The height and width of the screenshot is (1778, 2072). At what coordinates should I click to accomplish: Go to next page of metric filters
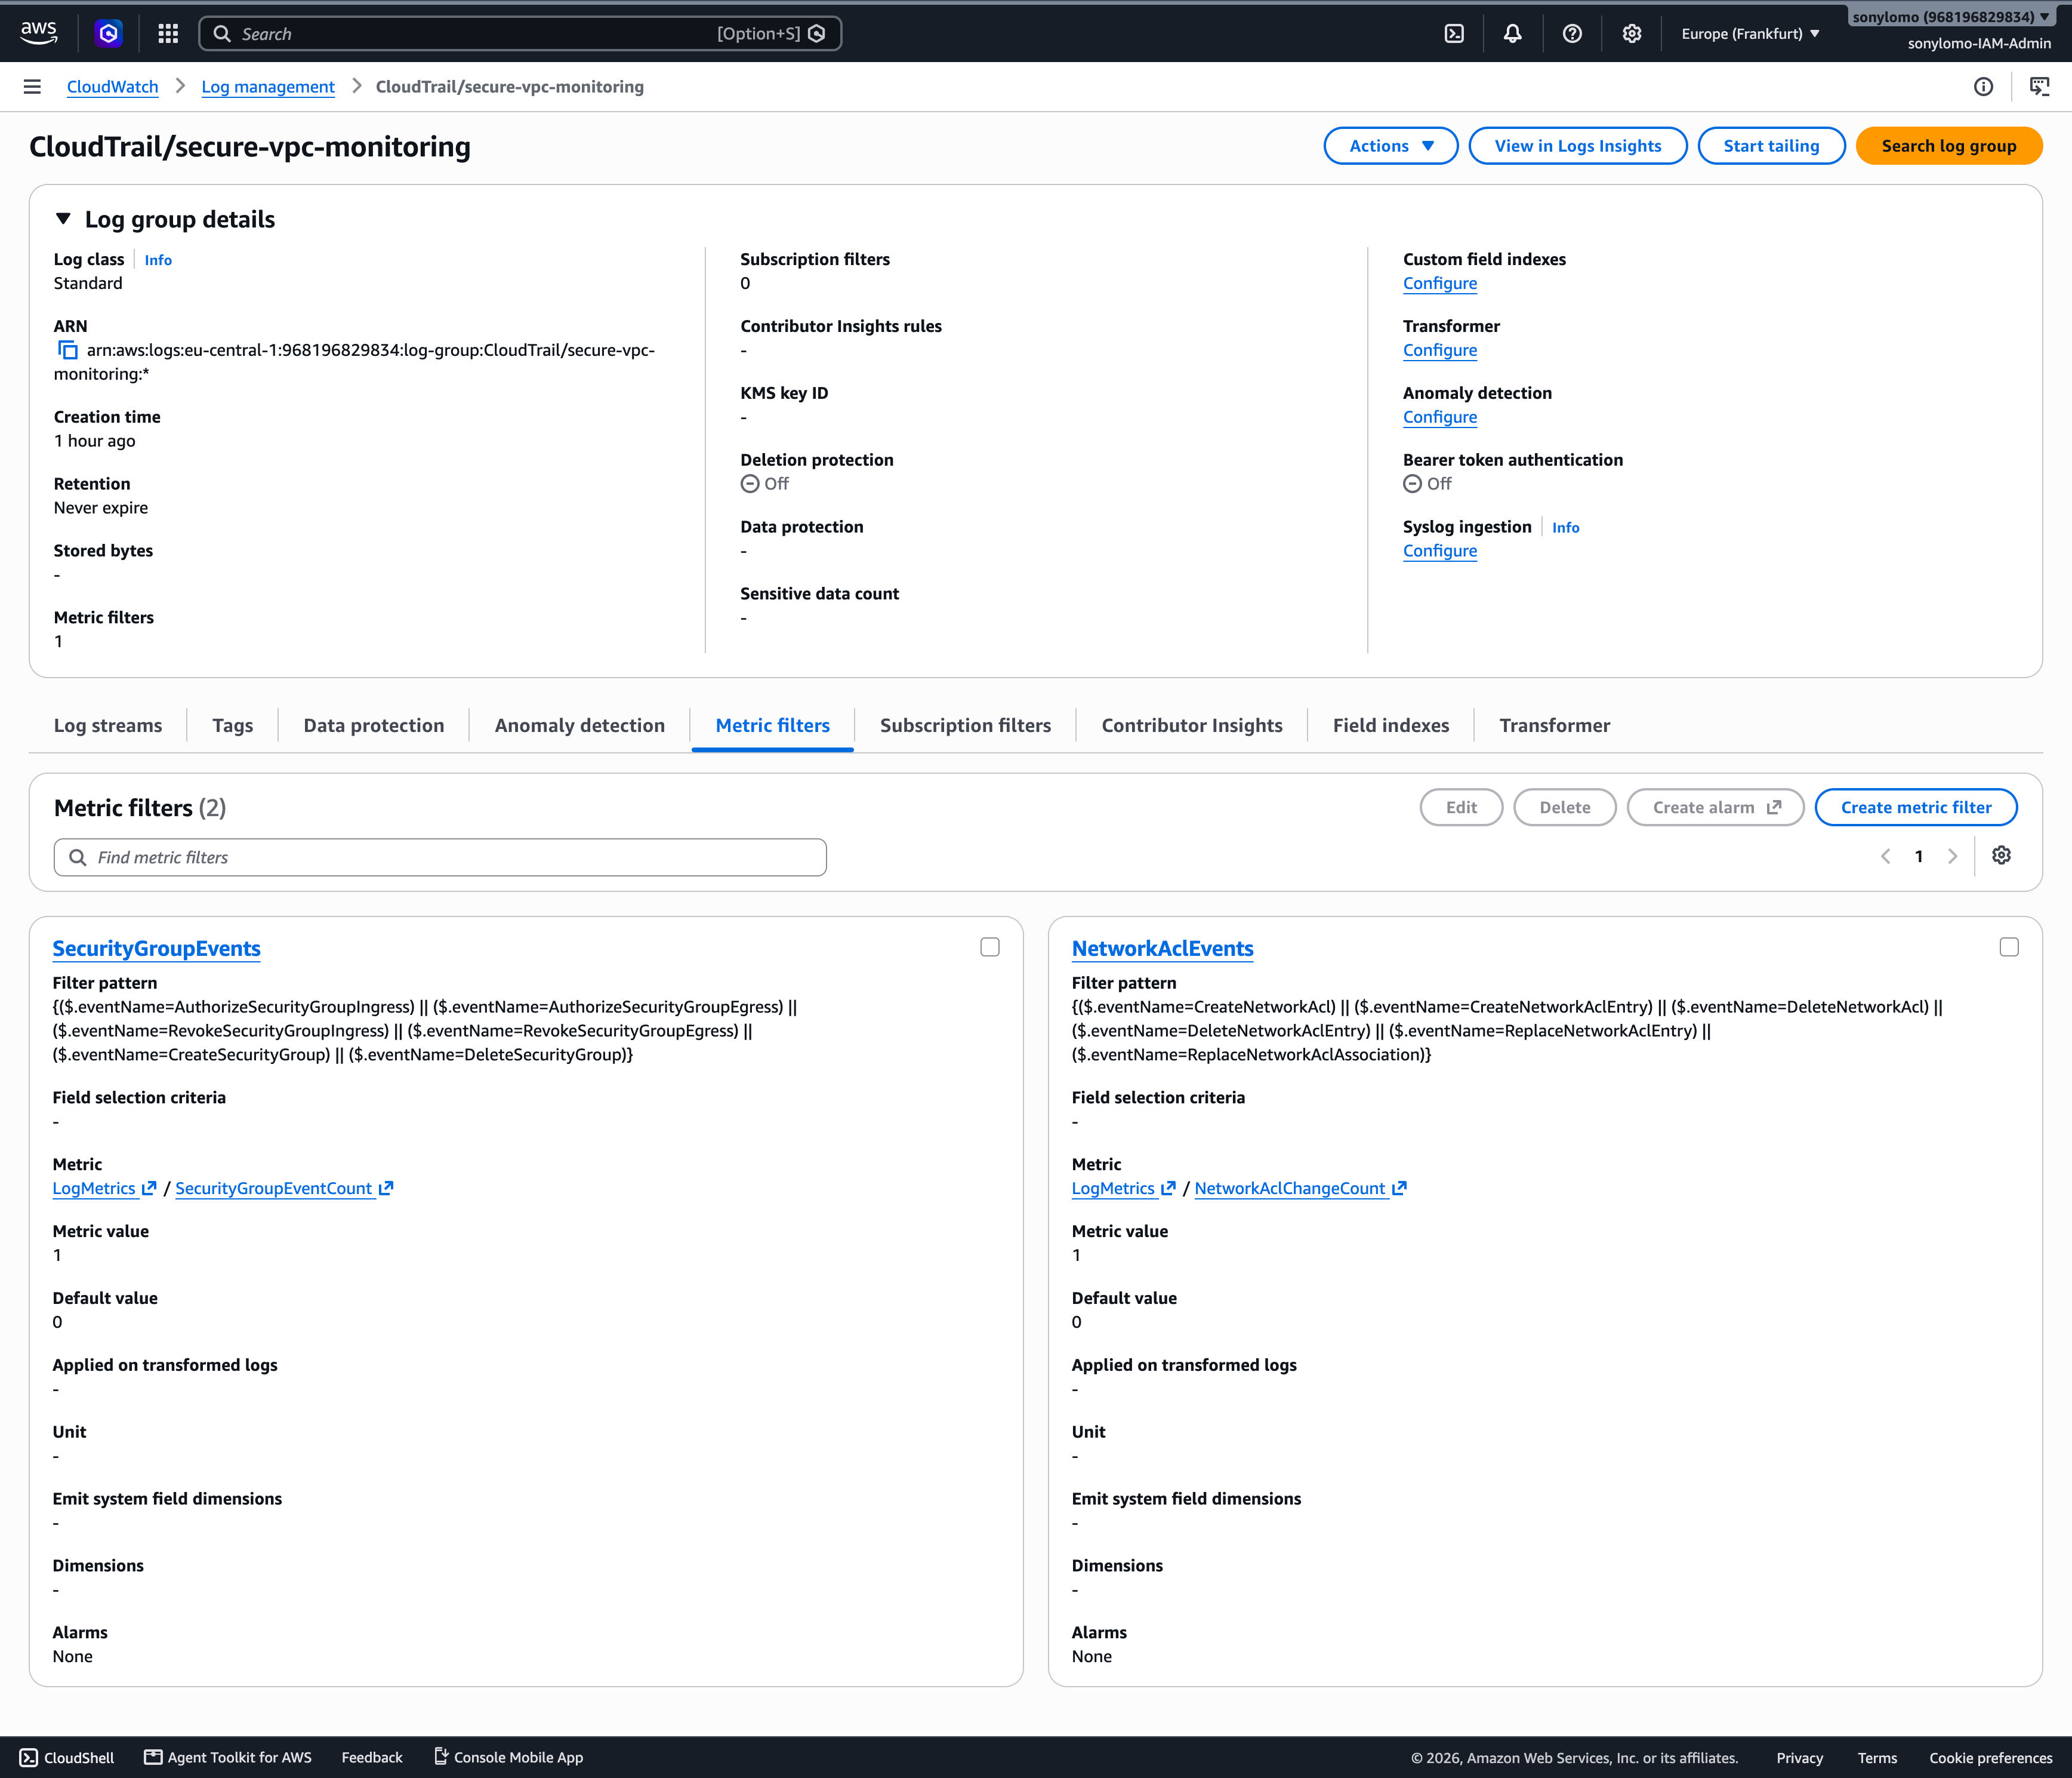(1952, 857)
